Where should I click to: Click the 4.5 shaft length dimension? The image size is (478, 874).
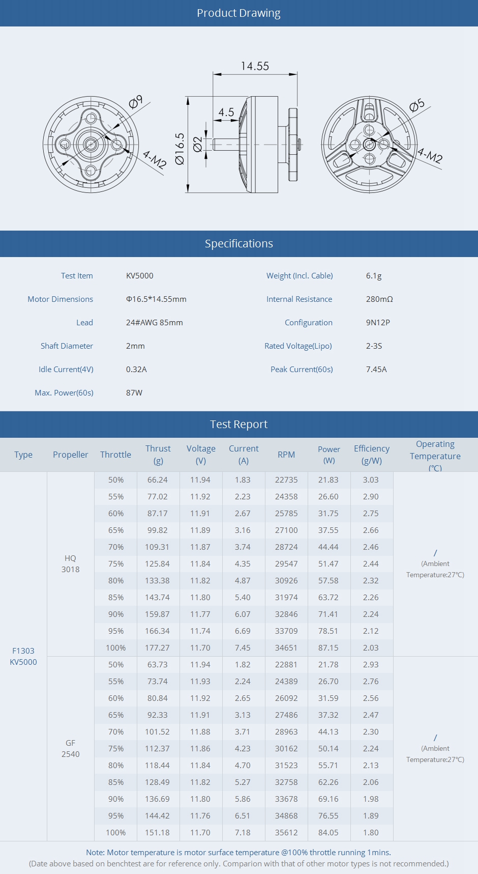[x=226, y=112]
